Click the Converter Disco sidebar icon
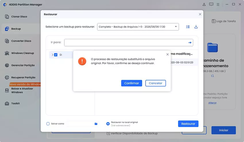Image resolution: width=244 pixels, height=142 pixels. tap(7, 41)
